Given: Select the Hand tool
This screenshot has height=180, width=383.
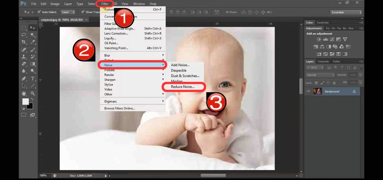Looking at the screenshot, I should [24, 93].
